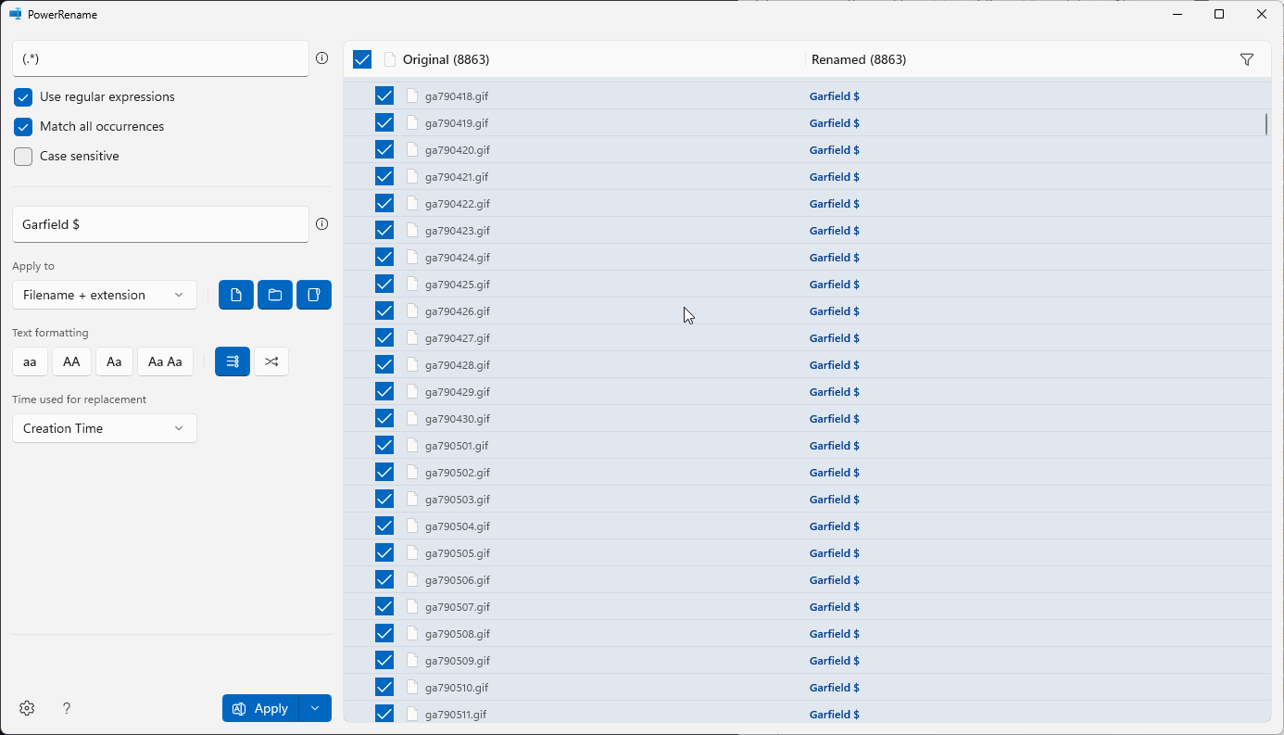
Task: Toggle the include folders icon button
Action: click(x=275, y=295)
